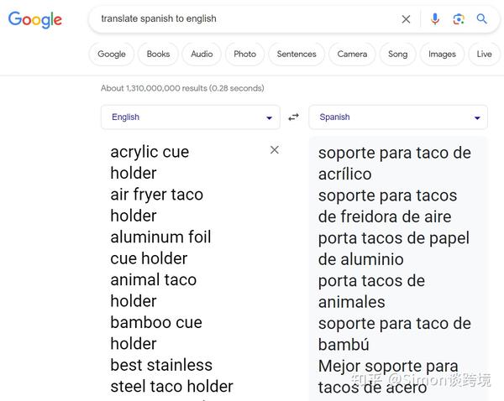Open the Spanish target language dropdown

click(397, 117)
